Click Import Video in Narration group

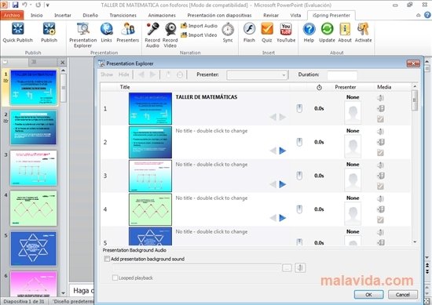199,35
